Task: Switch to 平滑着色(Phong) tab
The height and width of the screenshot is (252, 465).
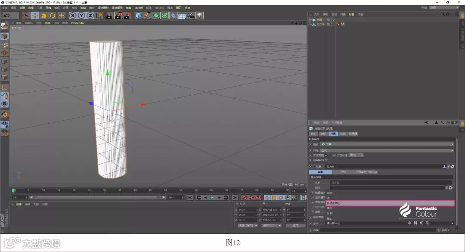Action: coord(366,172)
